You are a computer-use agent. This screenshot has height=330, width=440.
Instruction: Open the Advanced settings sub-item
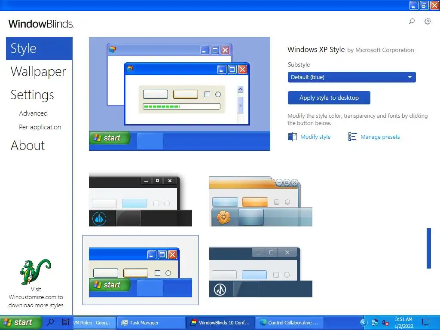tap(34, 113)
